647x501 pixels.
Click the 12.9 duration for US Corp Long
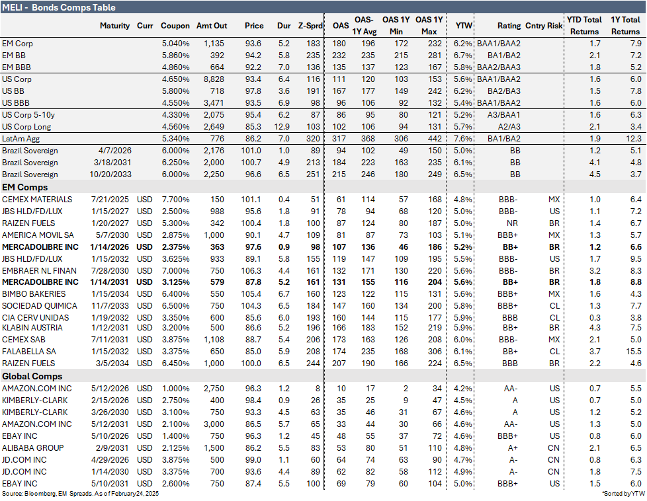pyautogui.click(x=282, y=127)
